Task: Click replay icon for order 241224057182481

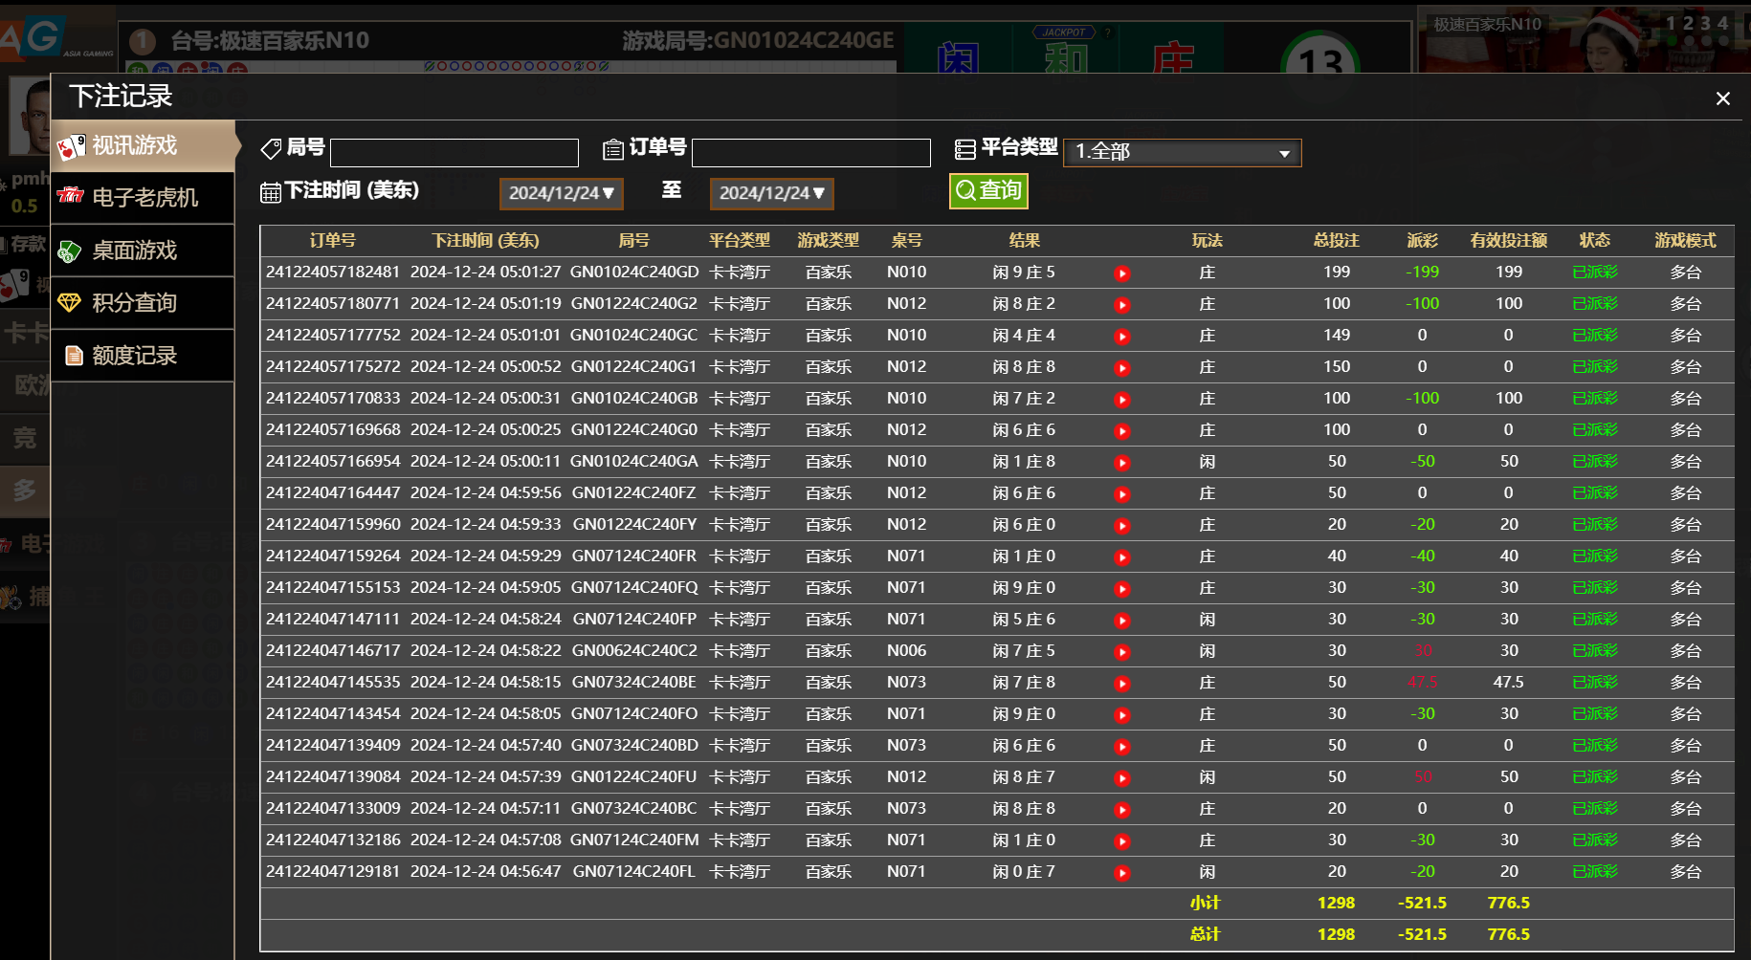Action: [1122, 273]
